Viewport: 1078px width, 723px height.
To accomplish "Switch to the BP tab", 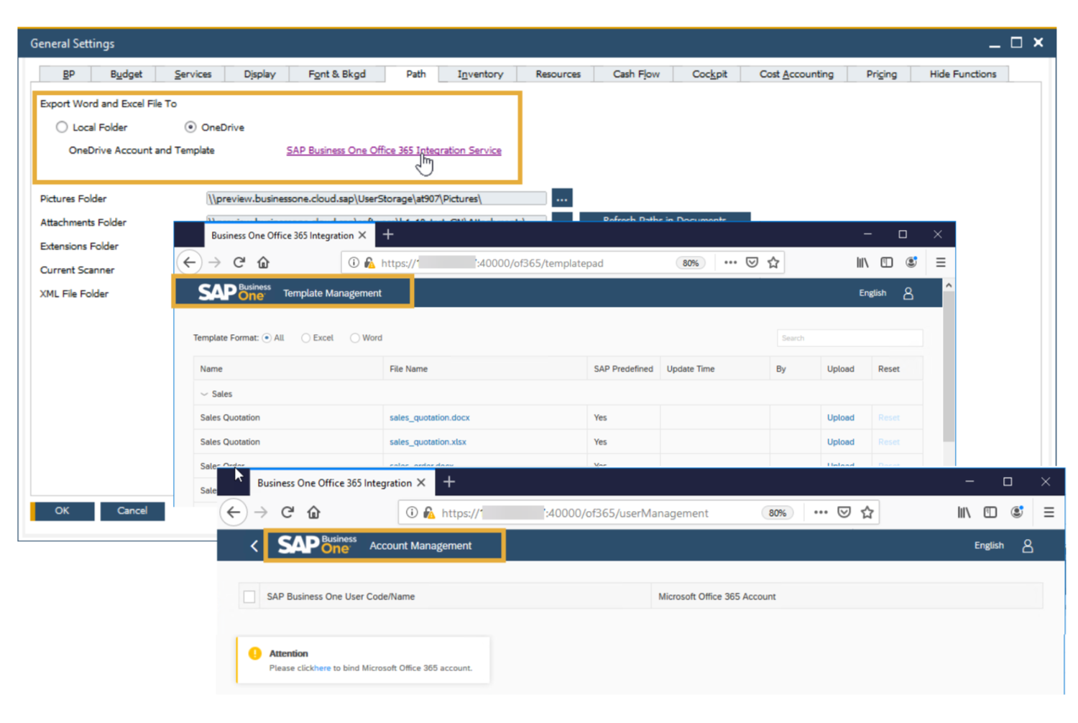I will point(69,74).
